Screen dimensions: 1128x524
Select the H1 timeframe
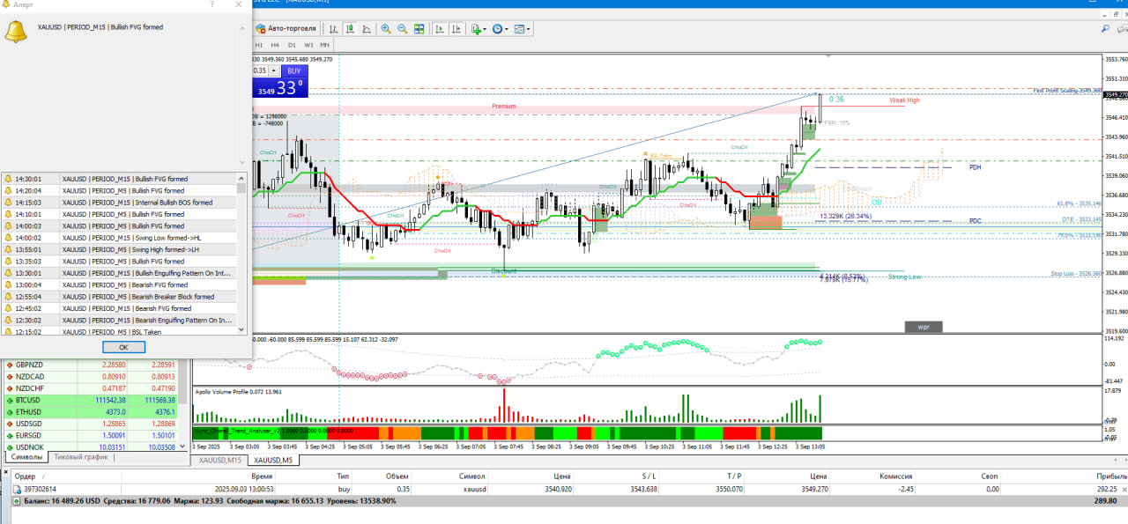pyautogui.click(x=259, y=44)
